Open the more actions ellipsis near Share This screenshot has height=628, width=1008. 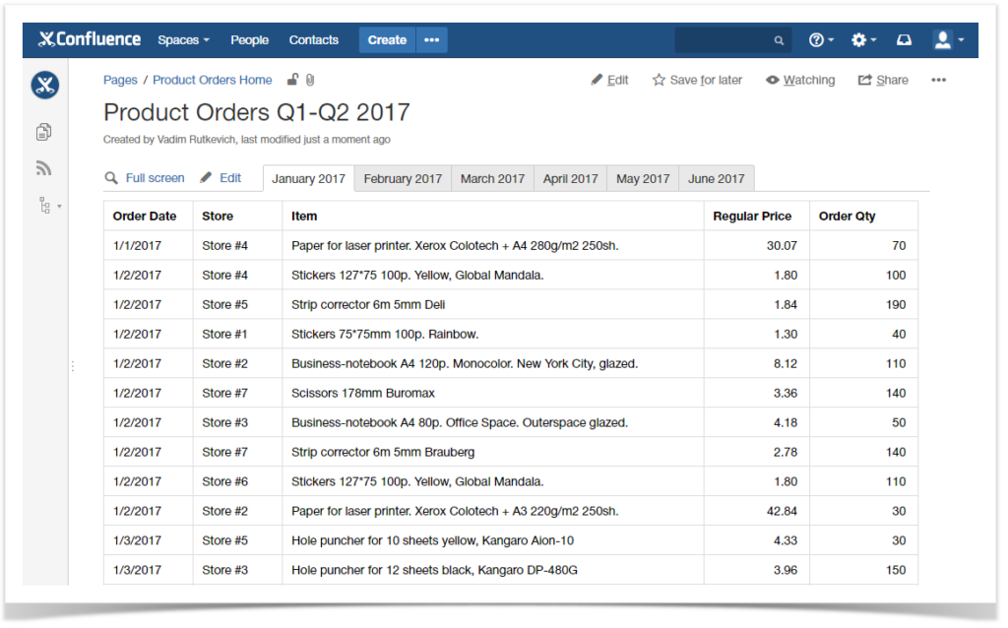[x=937, y=79]
